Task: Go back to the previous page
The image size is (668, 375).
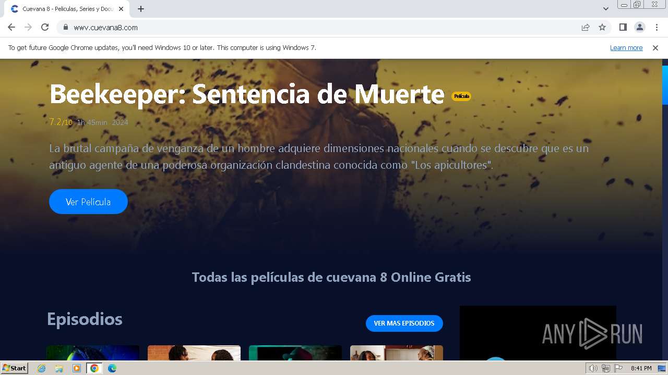Action: [x=11, y=27]
